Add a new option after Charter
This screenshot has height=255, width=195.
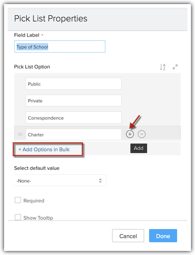(x=130, y=134)
